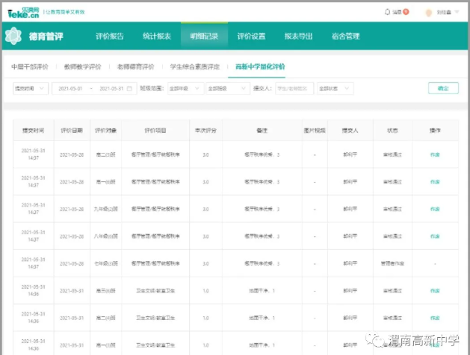Click the 评价项目 column header
Image resolution: width=470 pixels, height=355 pixels.
point(155,131)
